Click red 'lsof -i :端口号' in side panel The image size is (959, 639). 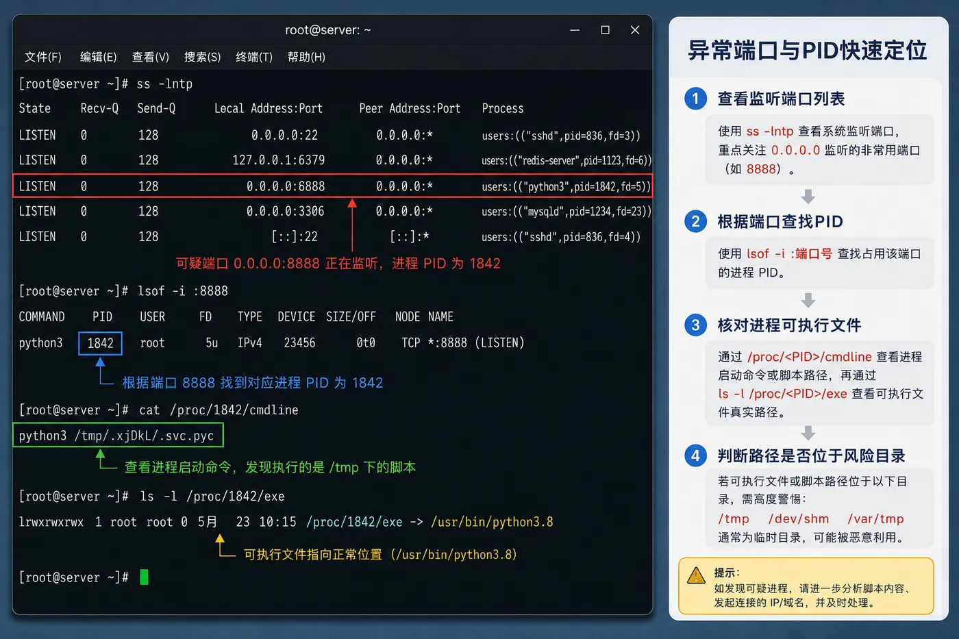click(x=789, y=253)
